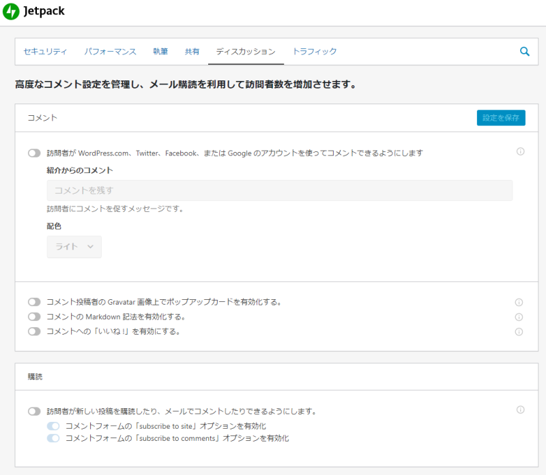Toggle the 「subscribe to comments」 form option
Viewport: 546px width, 475px height.
point(53,439)
